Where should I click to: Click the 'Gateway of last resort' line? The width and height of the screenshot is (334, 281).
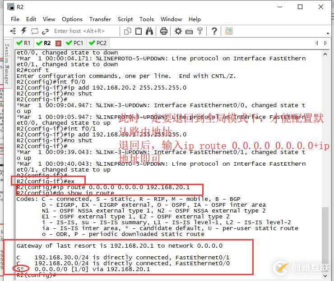pos(120,246)
